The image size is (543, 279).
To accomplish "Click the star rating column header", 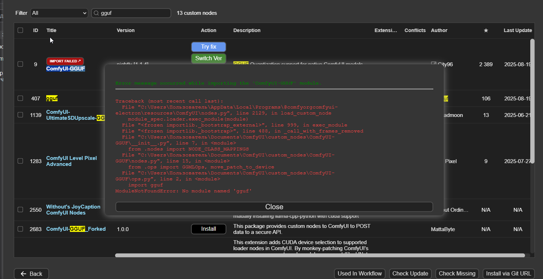I will (486, 30).
